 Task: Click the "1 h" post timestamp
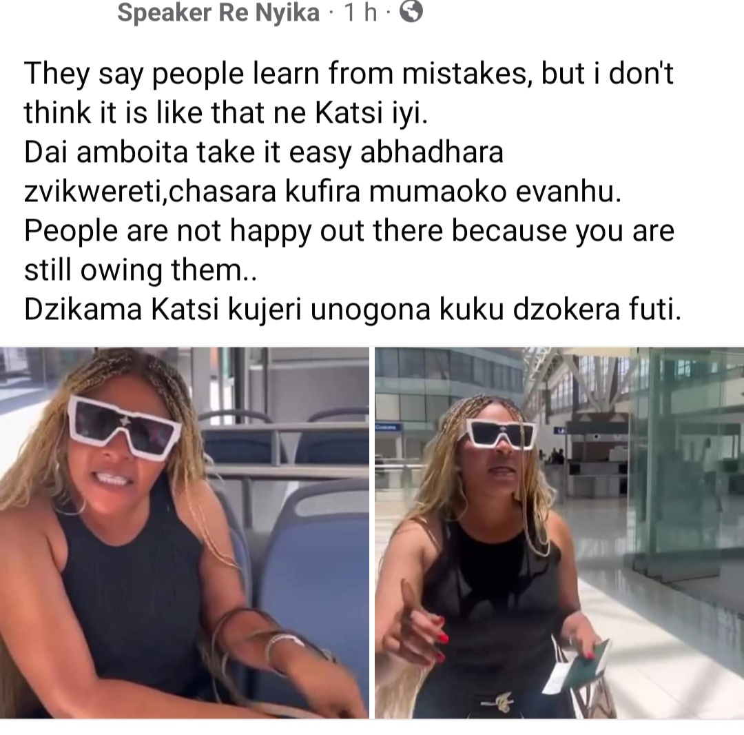[360, 13]
